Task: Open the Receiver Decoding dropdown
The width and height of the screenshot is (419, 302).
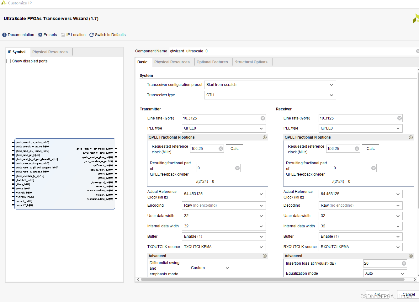Action: click(x=361, y=205)
